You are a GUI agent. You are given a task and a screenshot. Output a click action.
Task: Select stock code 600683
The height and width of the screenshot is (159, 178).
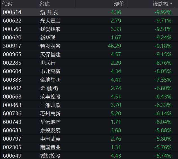pos(12,130)
